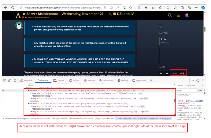Collapse the group-tracker-jump-prev button node

[x=29, y=91]
